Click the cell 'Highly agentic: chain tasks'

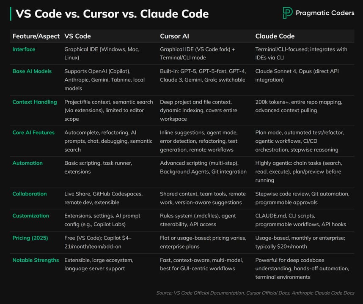click(299, 172)
